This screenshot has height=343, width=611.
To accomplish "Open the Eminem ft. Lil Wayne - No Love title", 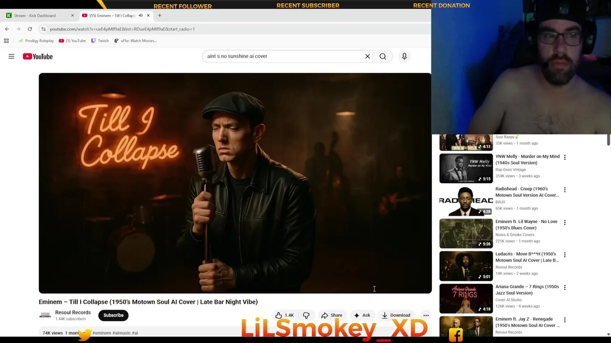I will (527, 224).
